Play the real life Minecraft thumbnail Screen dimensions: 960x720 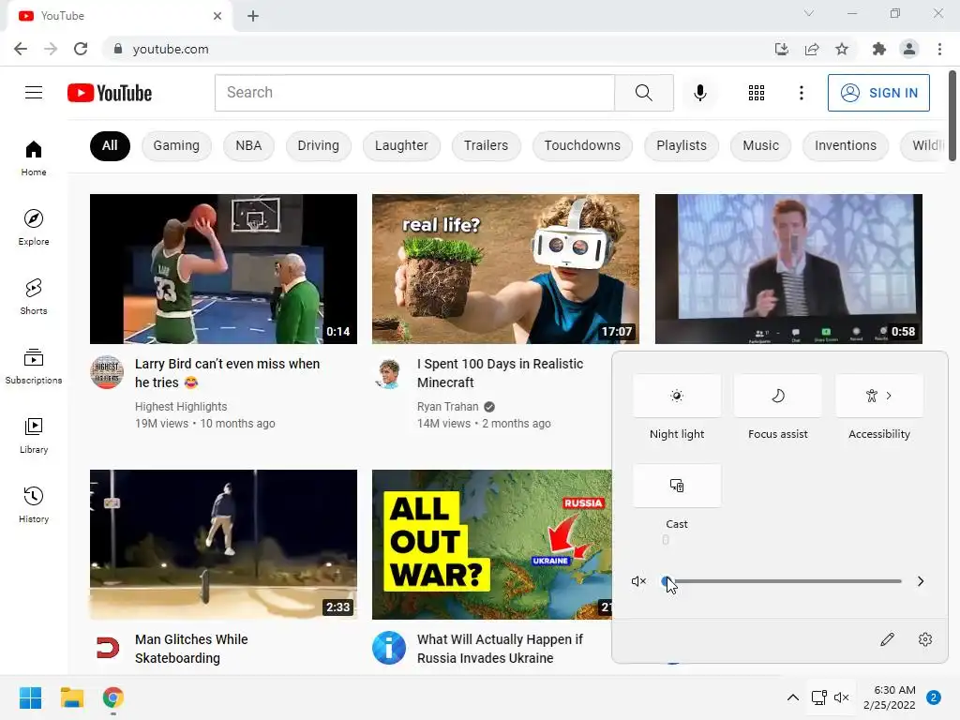505,269
